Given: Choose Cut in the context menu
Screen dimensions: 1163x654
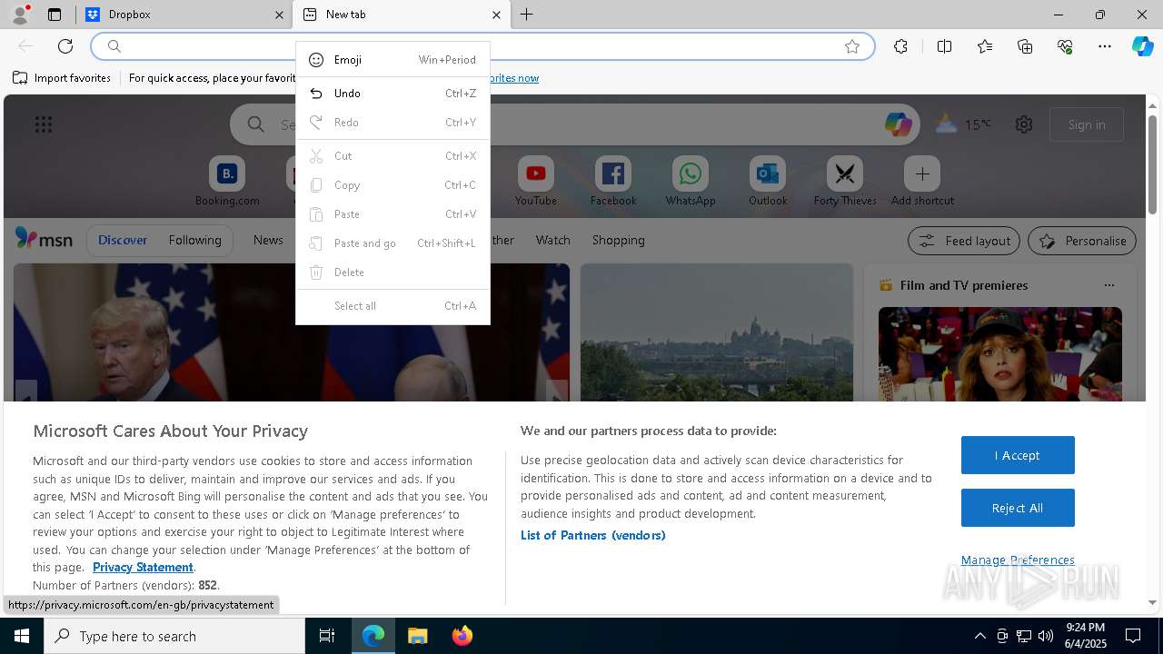Looking at the screenshot, I should 393,156.
